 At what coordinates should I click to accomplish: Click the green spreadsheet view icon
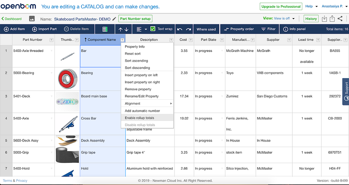[105, 29]
